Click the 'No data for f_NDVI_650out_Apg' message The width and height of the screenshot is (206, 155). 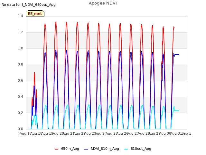(x=29, y=5)
